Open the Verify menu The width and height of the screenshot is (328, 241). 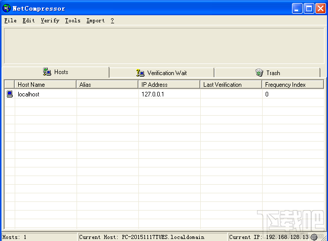pyautogui.click(x=50, y=20)
